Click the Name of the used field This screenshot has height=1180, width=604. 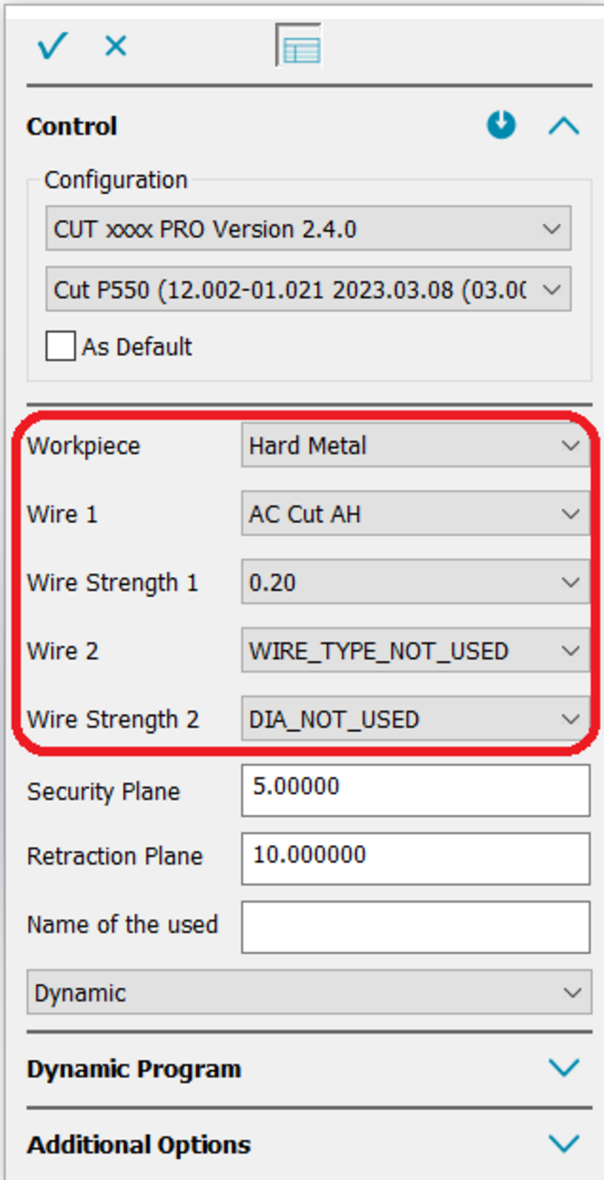point(415,927)
